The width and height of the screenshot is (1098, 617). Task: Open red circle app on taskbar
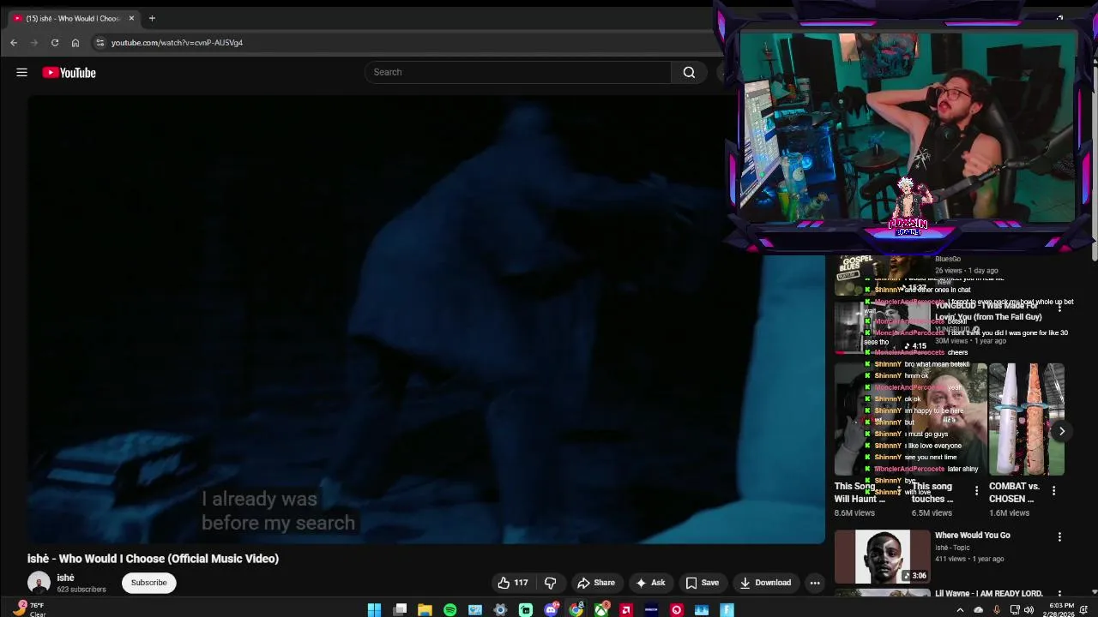point(677,610)
